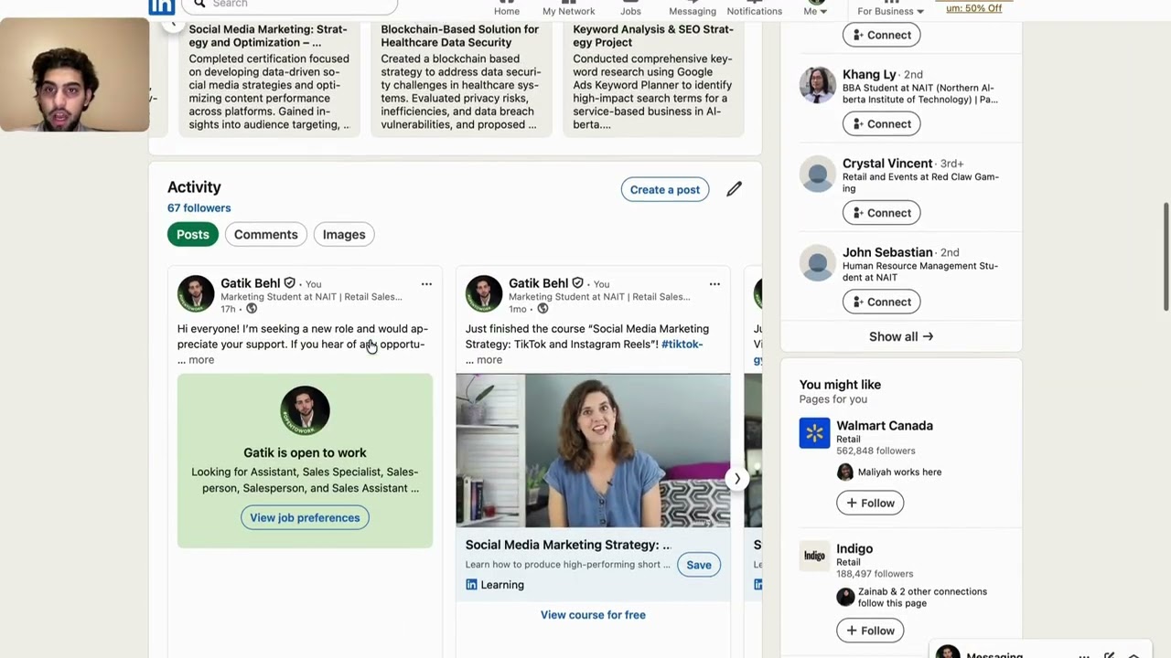Click the Activity section heading
Viewport: 1171px width, 658px height.
tap(194, 187)
